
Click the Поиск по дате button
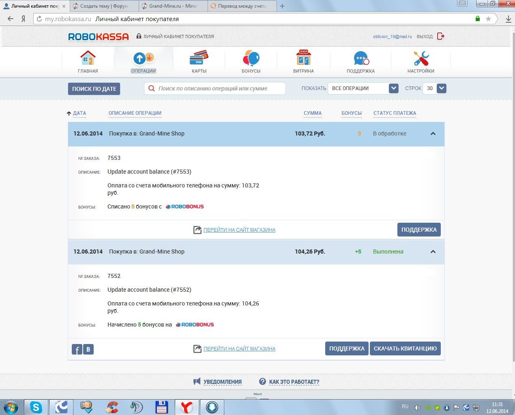[94, 89]
